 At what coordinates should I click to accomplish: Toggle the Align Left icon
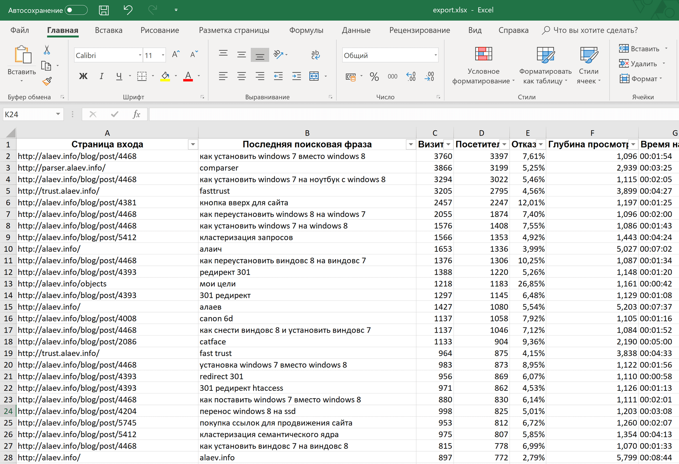coord(223,76)
